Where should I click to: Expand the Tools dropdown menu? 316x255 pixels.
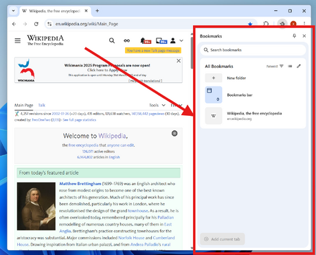point(157,105)
